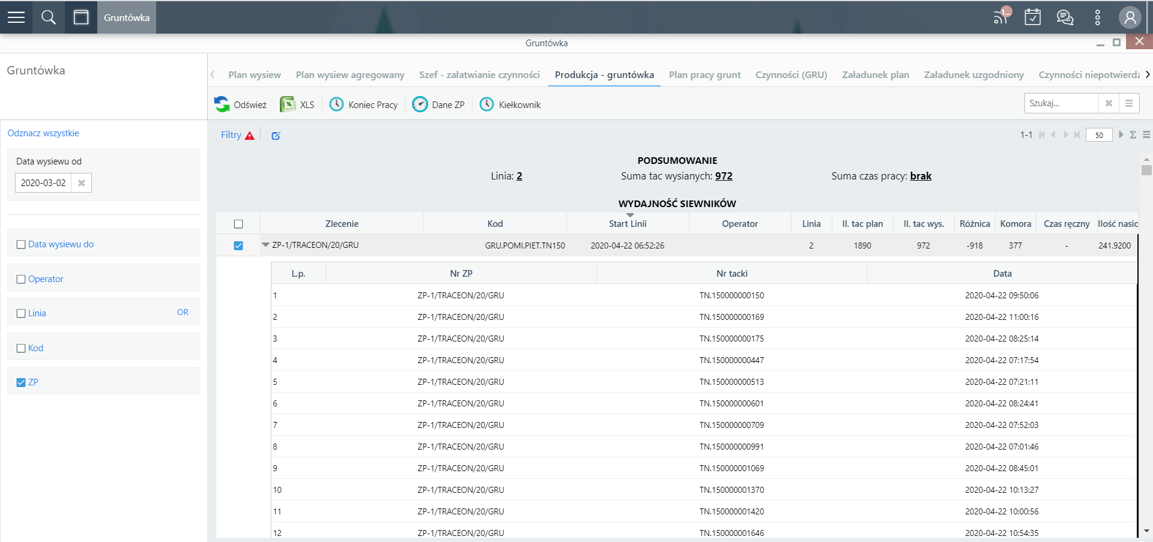The image size is (1153, 542).
Task: Sort by the Różnica column header
Action: pyautogui.click(x=975, y=224)
